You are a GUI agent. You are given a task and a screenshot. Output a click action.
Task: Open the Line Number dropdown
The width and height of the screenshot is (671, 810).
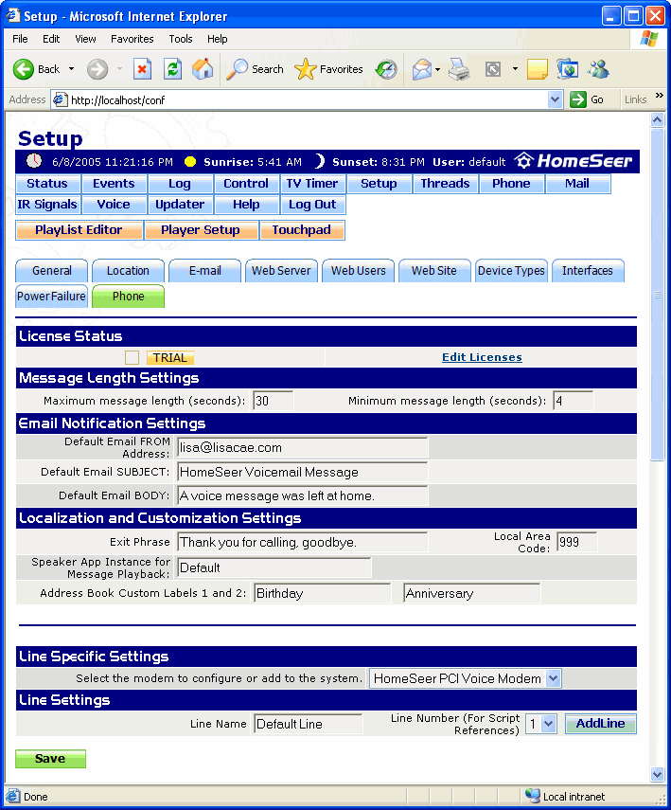pyautogui.click(x=549, y=724)
